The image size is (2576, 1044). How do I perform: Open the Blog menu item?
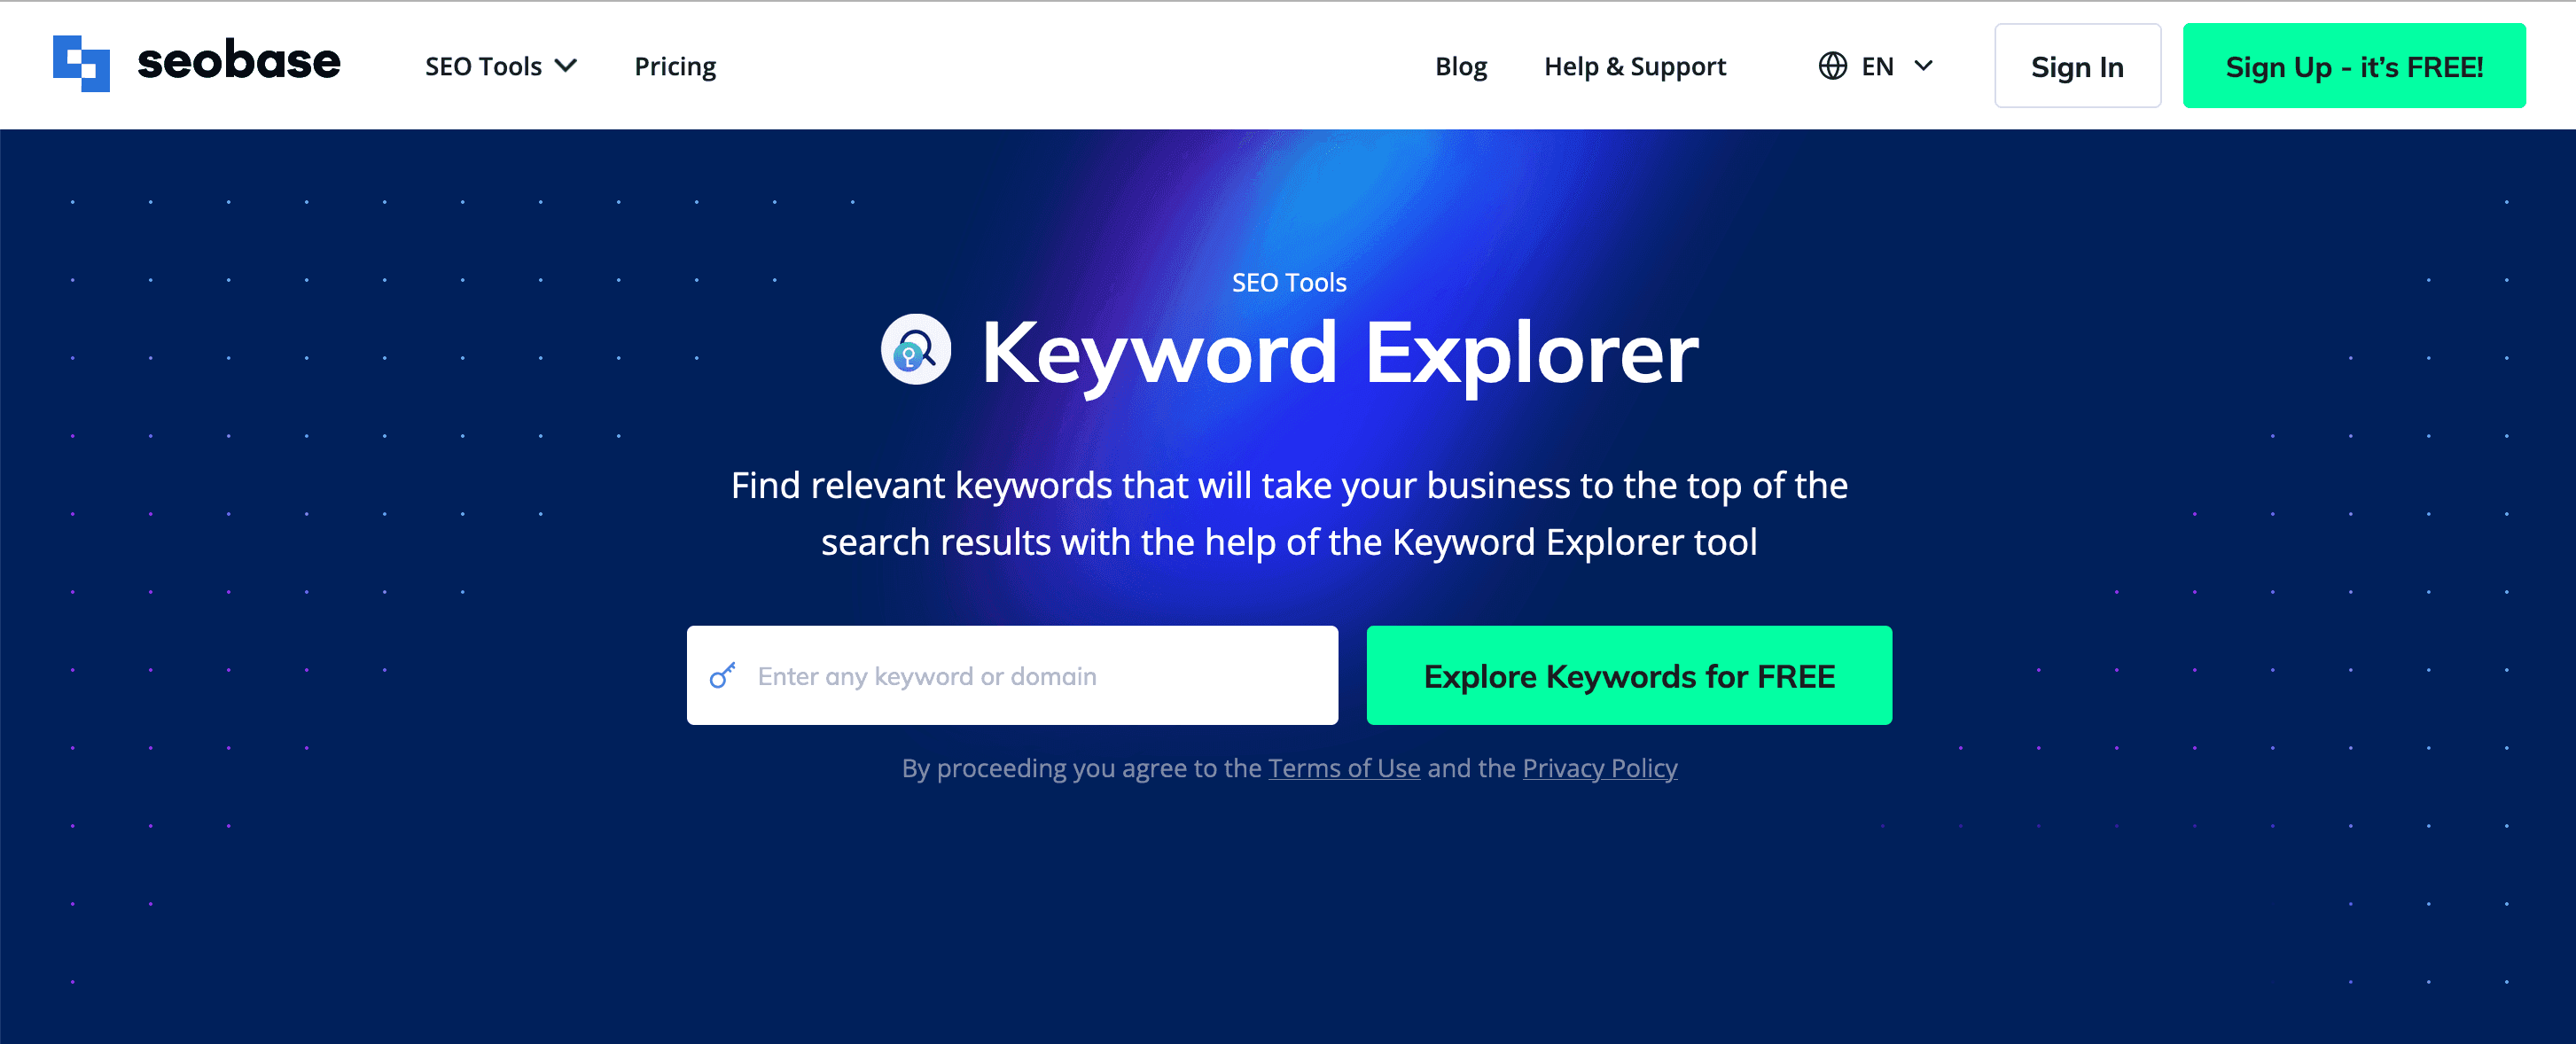[1459, 66]
